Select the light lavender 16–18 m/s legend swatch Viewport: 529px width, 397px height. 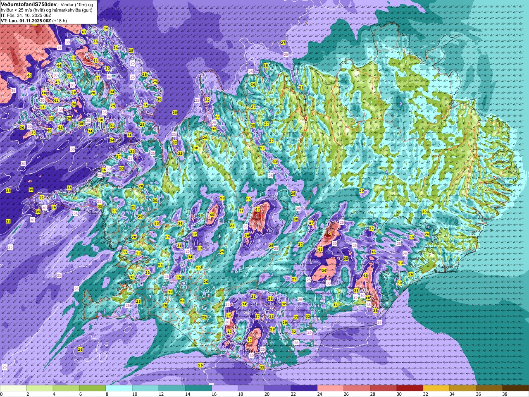point(225,388)
